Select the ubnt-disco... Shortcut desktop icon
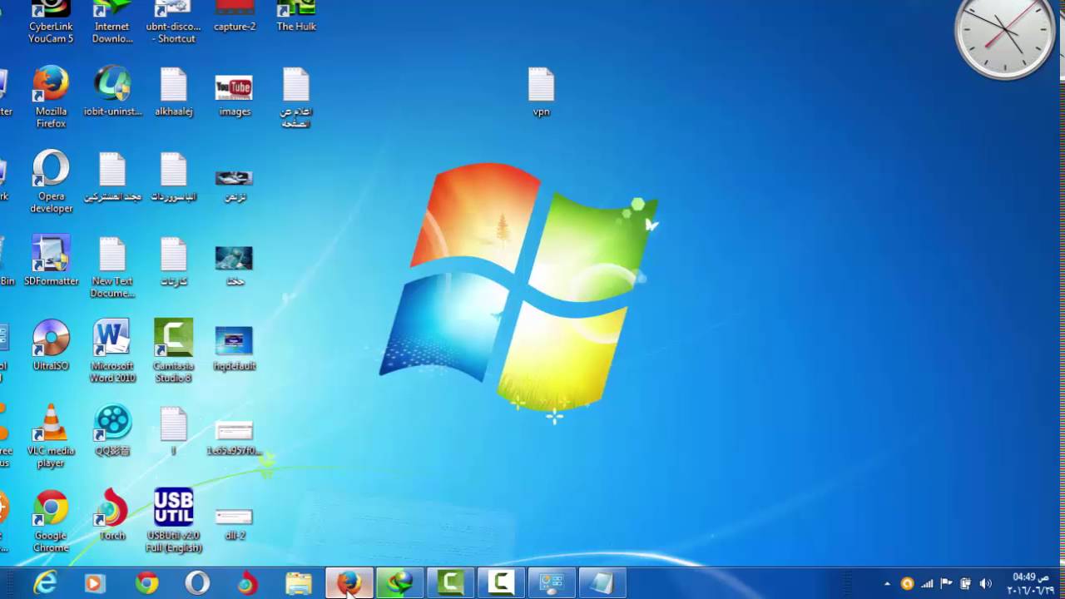Screen dimensions: 1065x599 [x=174, y=22]
